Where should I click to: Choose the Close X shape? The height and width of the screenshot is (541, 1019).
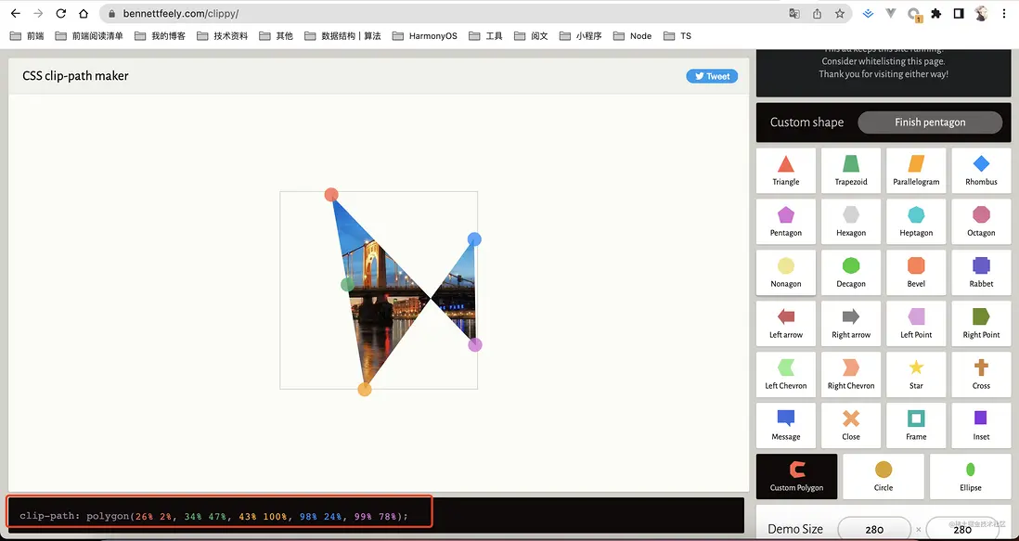851,425
